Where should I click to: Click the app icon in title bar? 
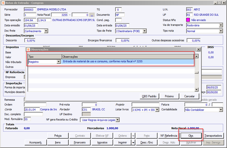click(x=3, y=3)
